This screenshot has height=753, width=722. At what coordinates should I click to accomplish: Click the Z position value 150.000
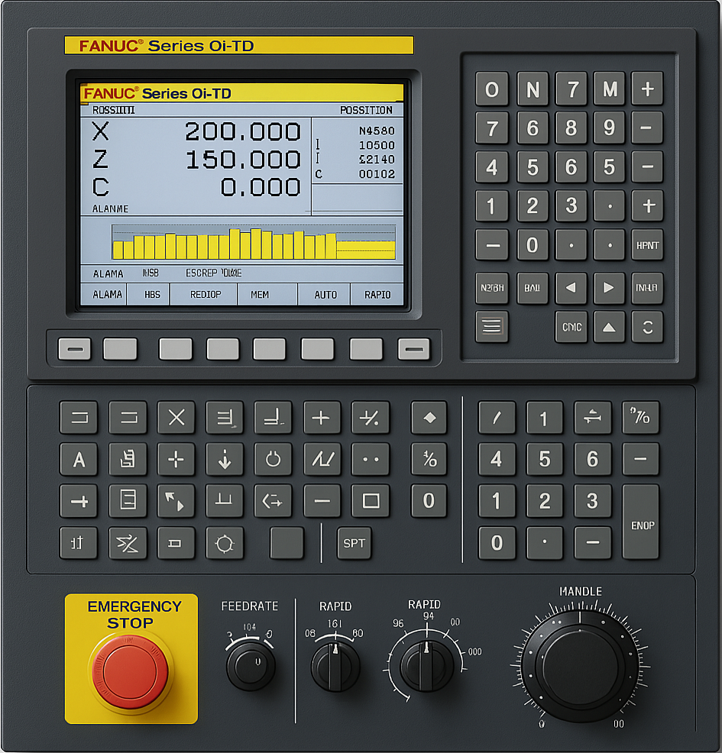click(243, 160)
